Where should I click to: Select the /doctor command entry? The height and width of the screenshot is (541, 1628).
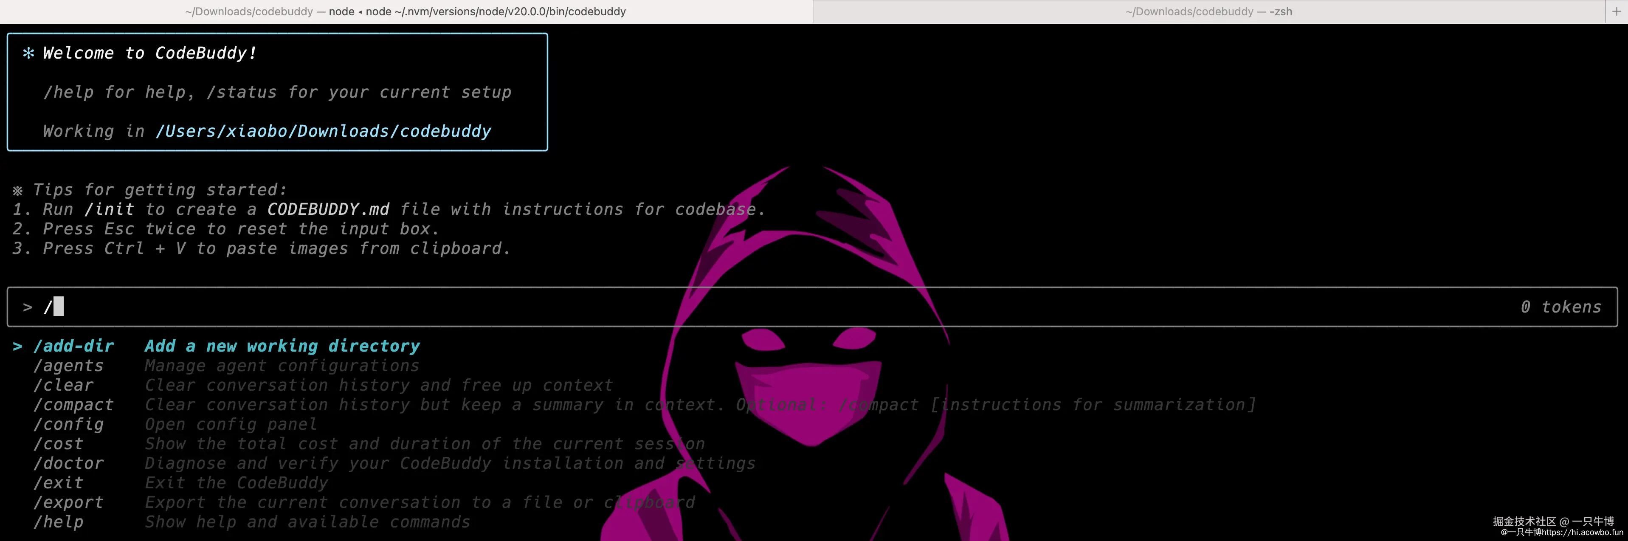pyautogui.click(x=68, y=464)
